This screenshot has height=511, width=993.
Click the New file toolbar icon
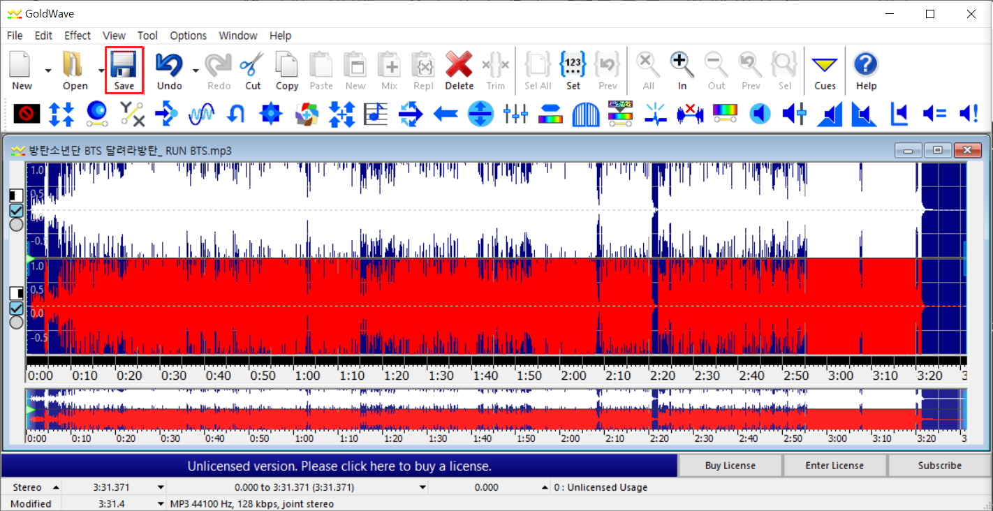pyautogui.click(x=22, y=70)
